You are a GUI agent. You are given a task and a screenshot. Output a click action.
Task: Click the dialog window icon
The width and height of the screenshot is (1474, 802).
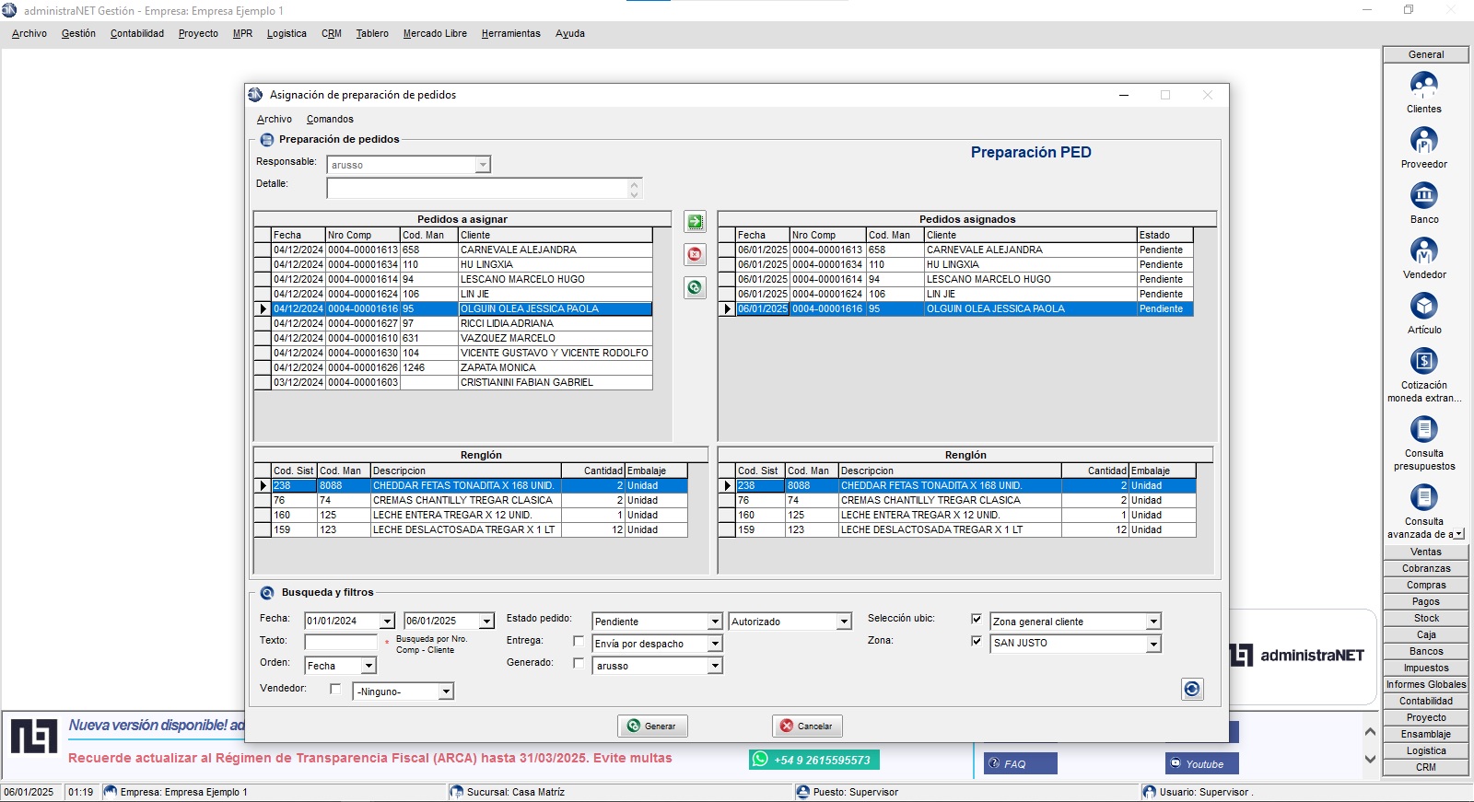255,95
